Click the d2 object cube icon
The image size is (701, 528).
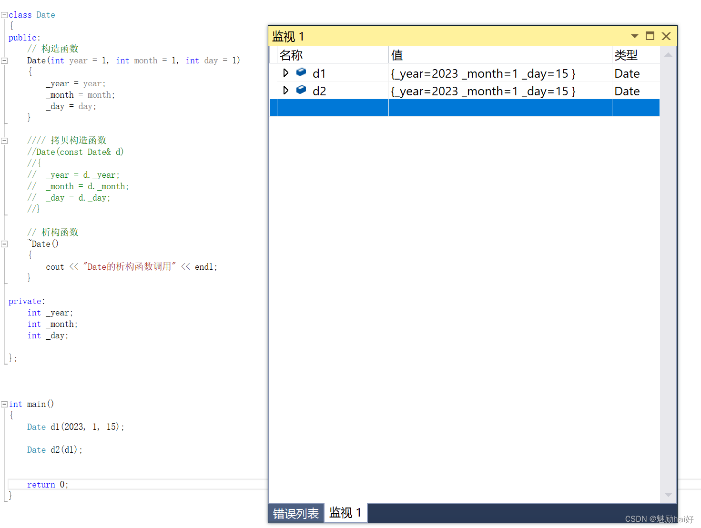pos(301,90)
